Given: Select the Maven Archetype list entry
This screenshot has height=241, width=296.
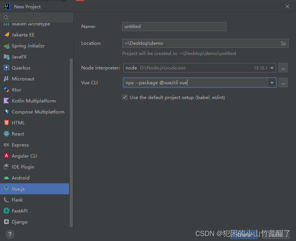Looking at the screenshot, I should [35, 25].
